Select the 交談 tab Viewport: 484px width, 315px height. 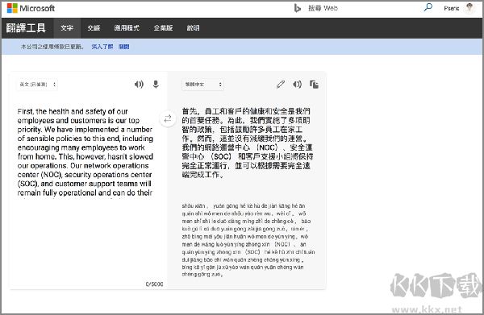coord(94,28)
